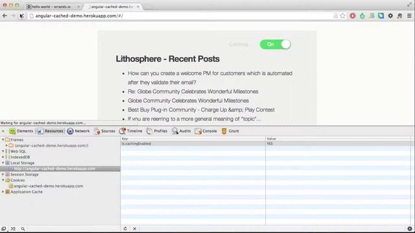Click the Lithosphere - Recent Posts heading
415x233 pixels.
(x=167, y=59)
